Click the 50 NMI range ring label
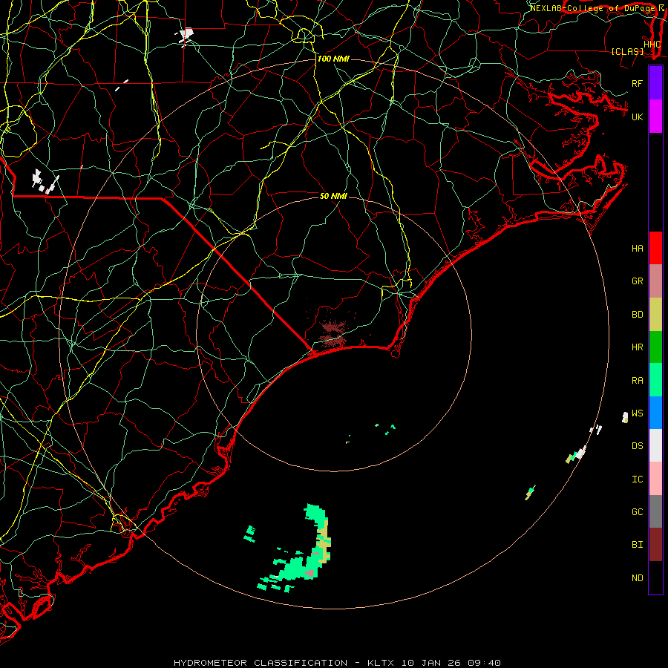 tap(333, 196)
